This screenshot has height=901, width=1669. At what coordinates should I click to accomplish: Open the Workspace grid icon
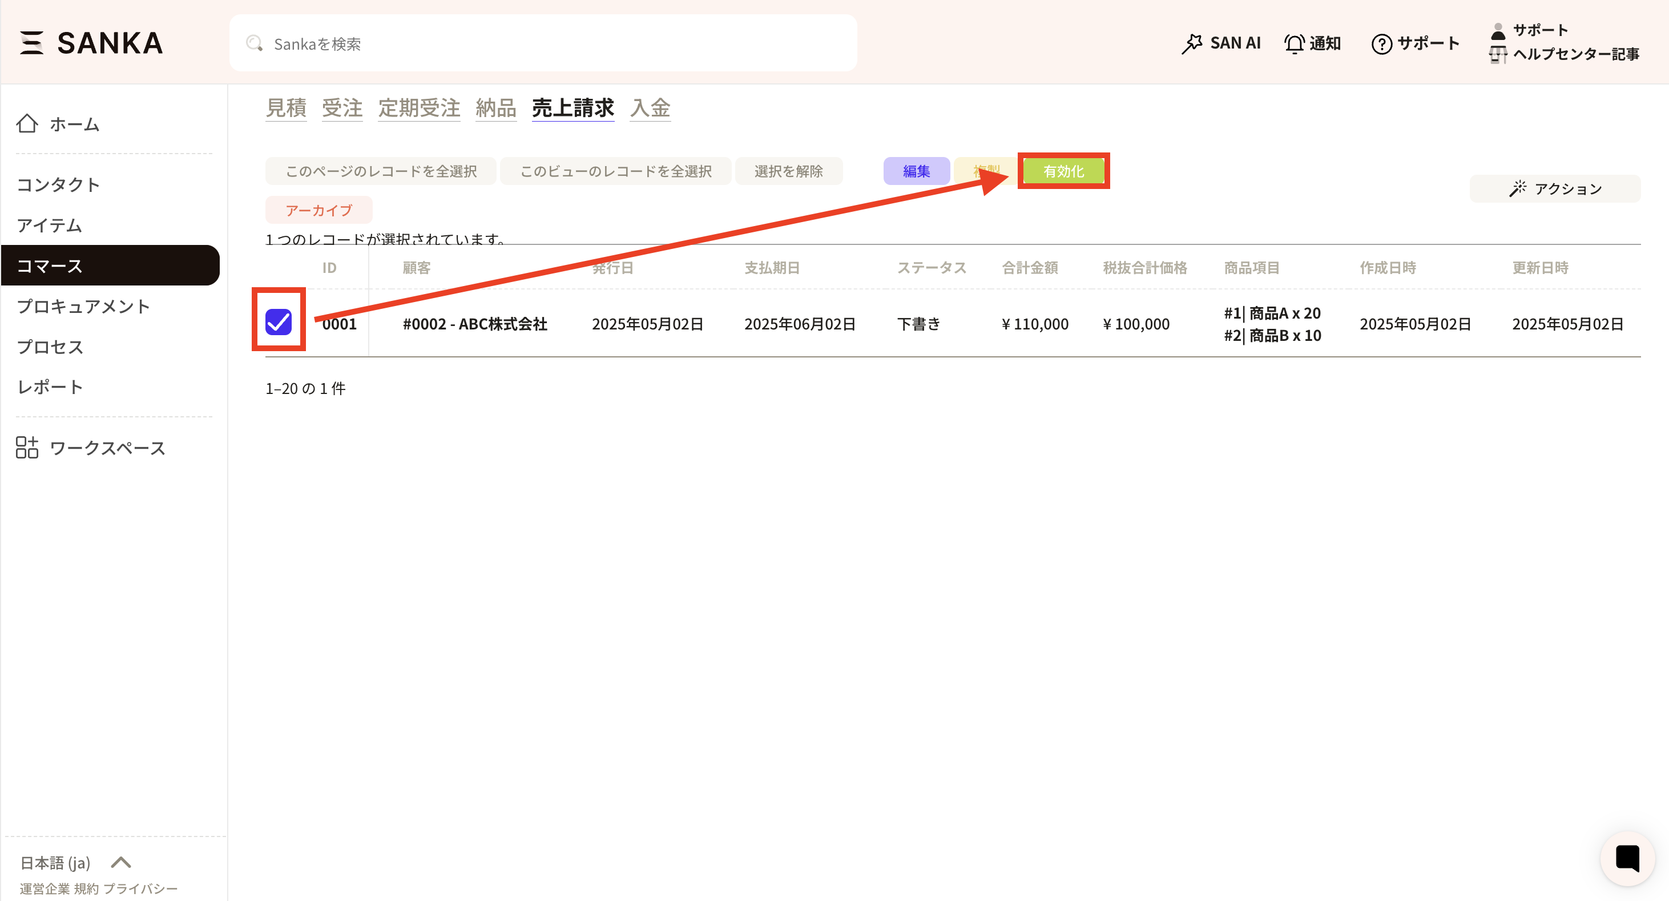[x=27, y=447]
